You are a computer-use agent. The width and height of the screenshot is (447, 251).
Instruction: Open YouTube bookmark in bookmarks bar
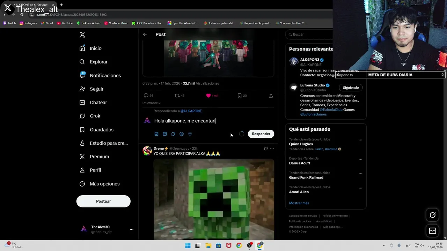pyautogui.click(x=65, y=23)
